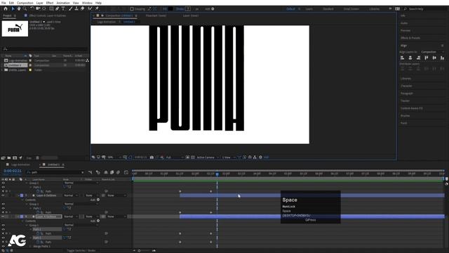Image resolution: width=449 pixels, height=253 pixels.
Task: Open the Layer menu
Action: tap(39, 3)
